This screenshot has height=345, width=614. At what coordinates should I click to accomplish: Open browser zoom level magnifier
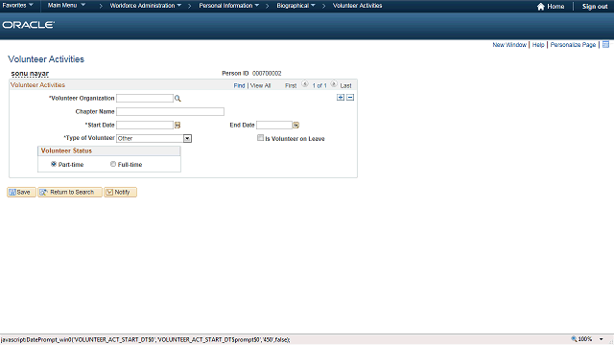click(574, 339)
